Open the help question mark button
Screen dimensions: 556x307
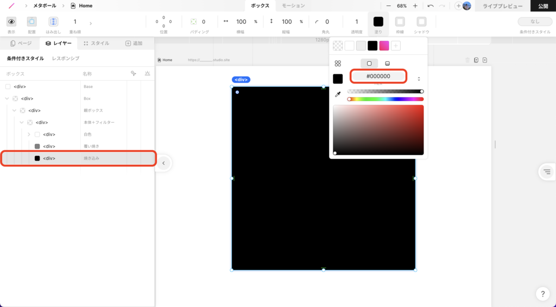coord(542,294)
